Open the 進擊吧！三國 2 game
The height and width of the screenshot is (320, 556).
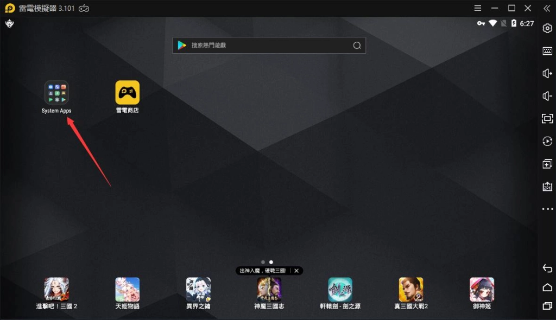pyautogui.click(x=56, y=290)
